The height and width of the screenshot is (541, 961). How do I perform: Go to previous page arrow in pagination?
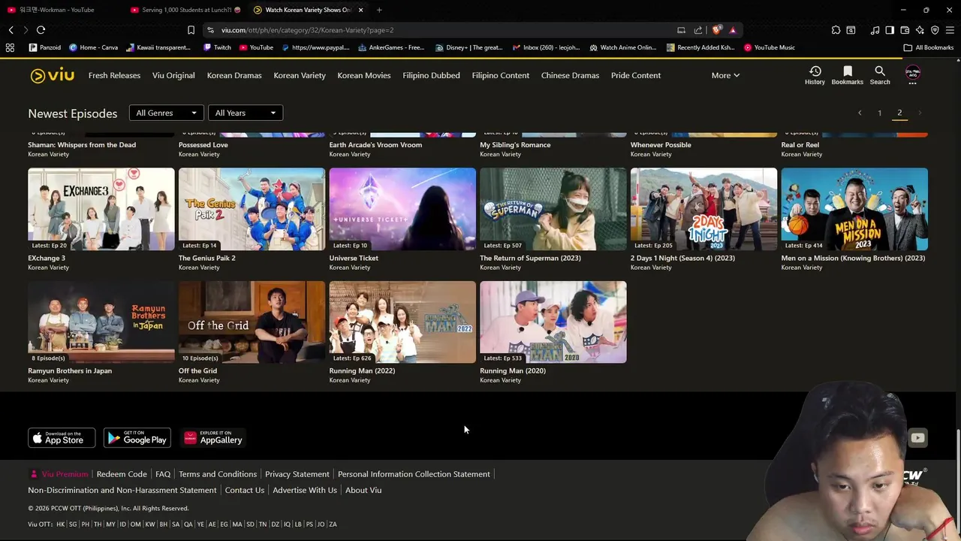pos(860,113)
